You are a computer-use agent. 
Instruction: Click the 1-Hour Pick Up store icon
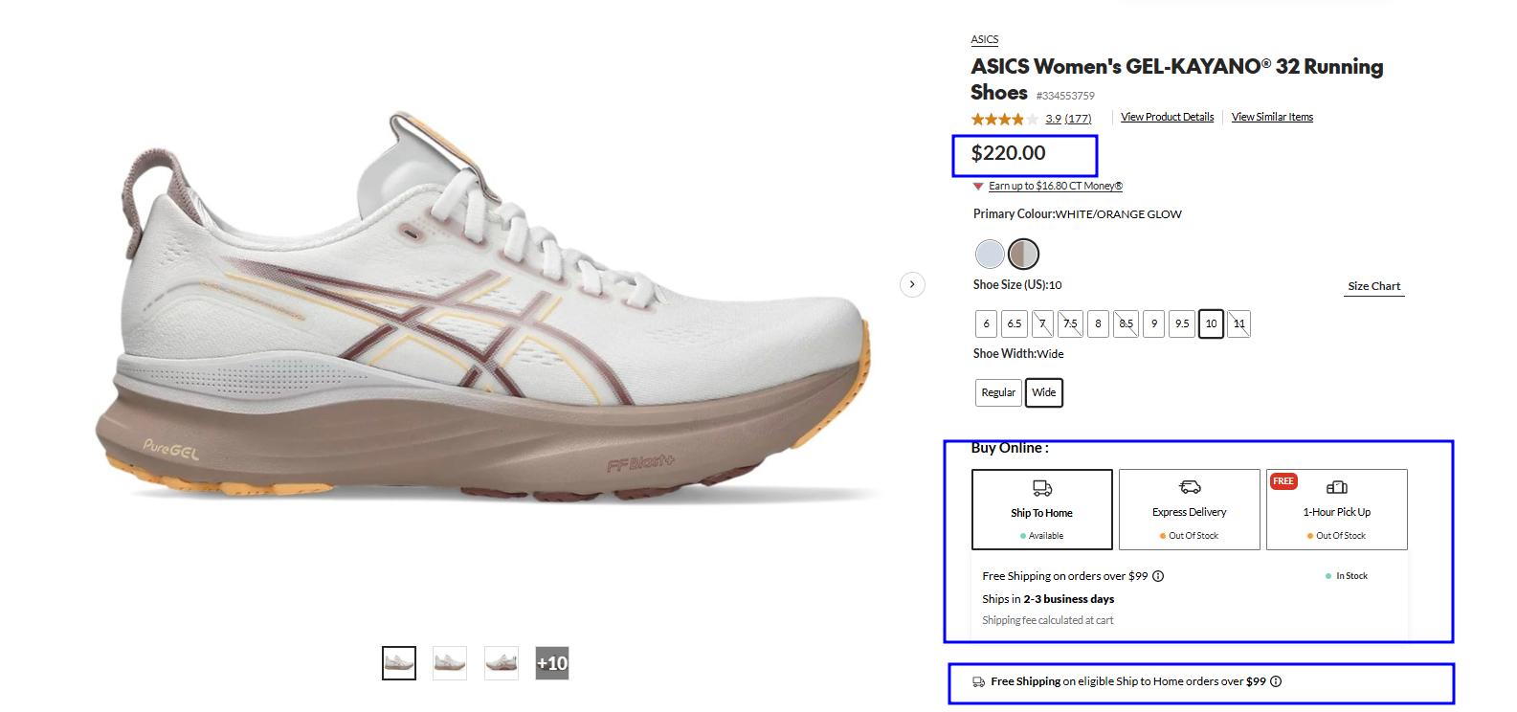(1337, 485)
